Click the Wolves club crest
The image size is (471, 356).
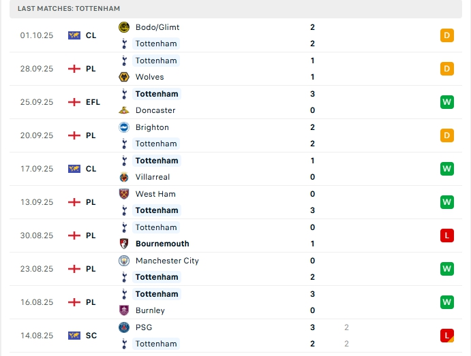124,77
